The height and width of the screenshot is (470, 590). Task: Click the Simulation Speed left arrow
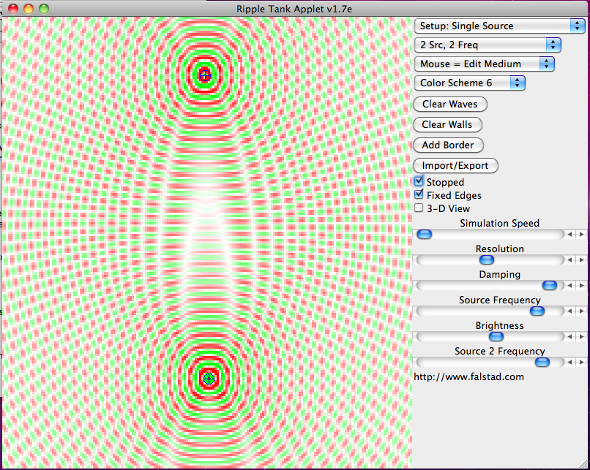point(570,235)
